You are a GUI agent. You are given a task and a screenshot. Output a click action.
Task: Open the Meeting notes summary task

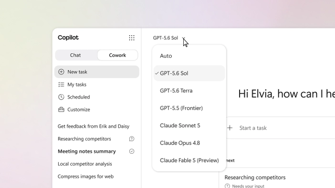[x=87, y=151]
